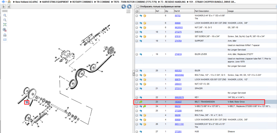Open part number 163437 link

coord(178,102)
